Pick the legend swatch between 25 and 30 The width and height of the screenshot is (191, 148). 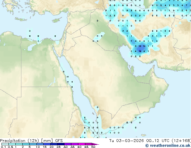(61, 144)
